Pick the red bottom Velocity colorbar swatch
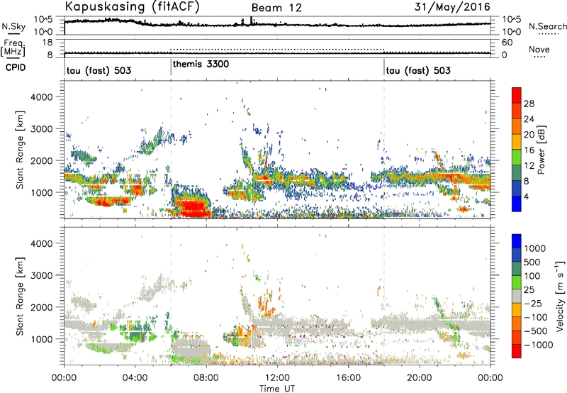 [517, 351]
